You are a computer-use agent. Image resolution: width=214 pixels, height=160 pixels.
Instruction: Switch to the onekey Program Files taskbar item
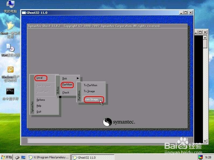49,157
